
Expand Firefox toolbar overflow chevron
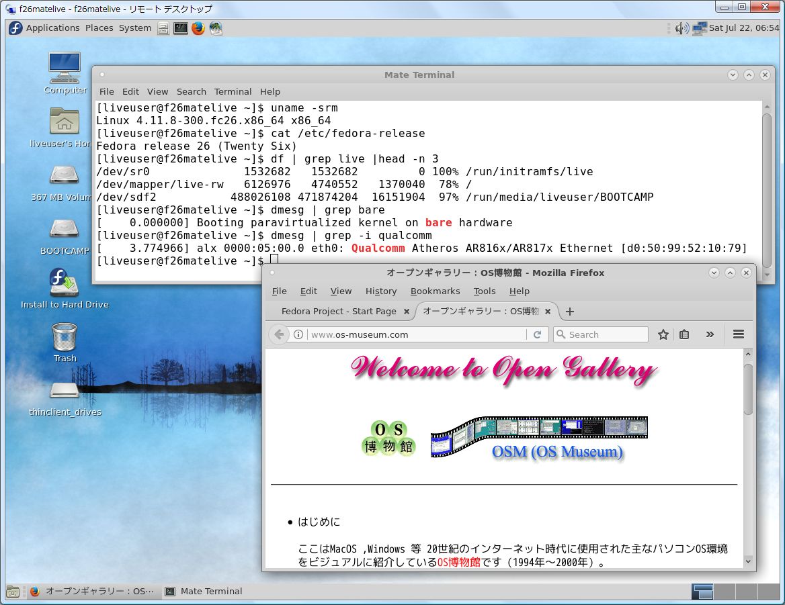pos(710,334)
